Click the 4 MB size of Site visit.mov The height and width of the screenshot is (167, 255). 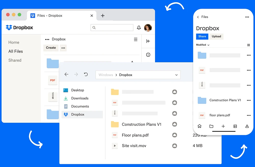click(x=198, y=146)
